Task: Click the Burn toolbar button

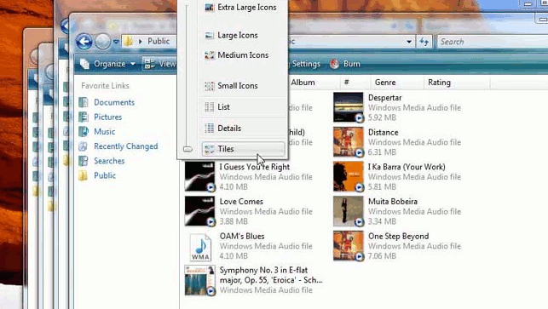Action: (x=344, y=64)
